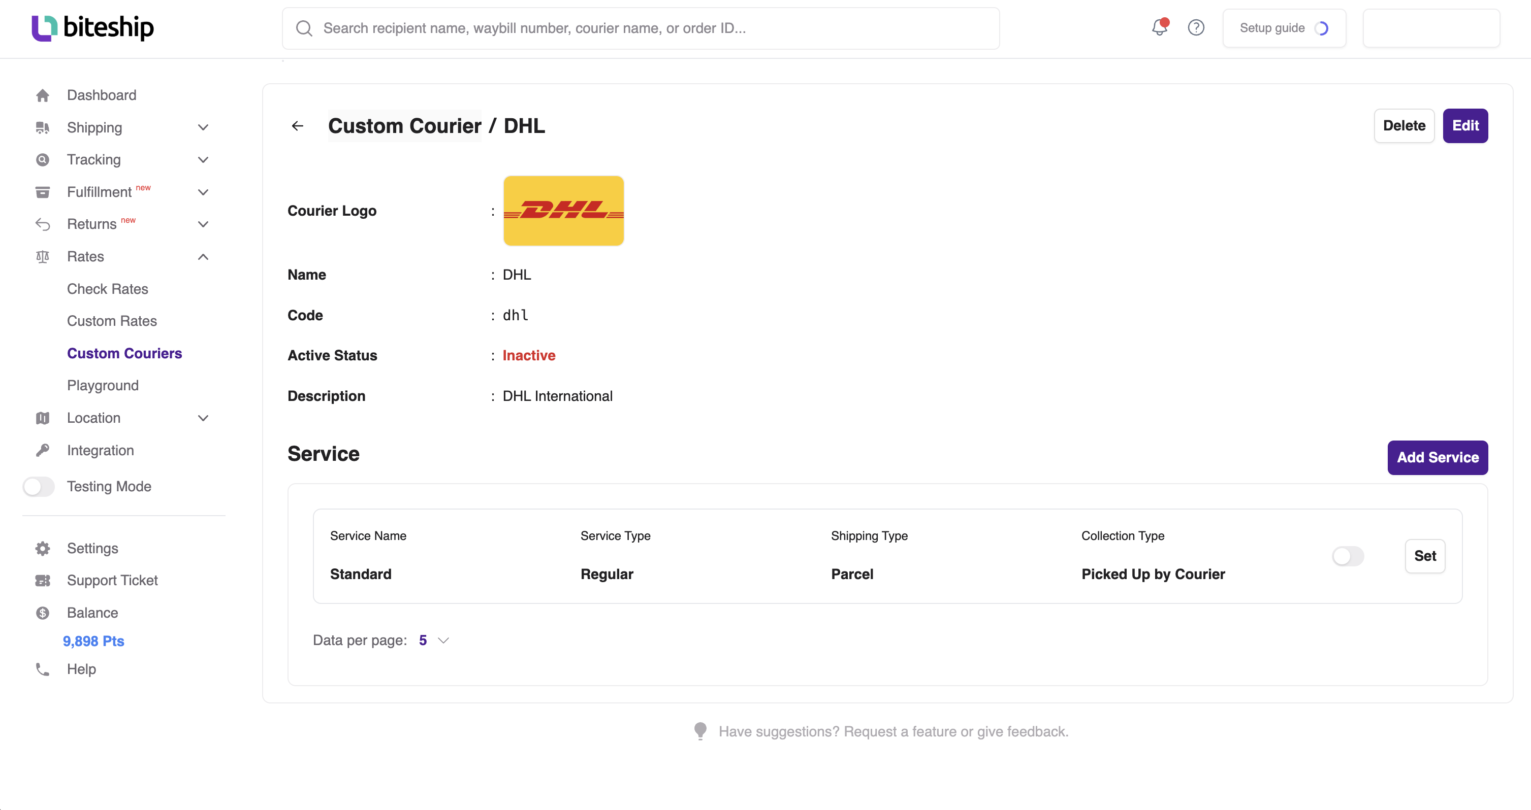Click the Returns arrow icon
The image size is (1531, 810).
pyautogui.click(x=42, y=224)
